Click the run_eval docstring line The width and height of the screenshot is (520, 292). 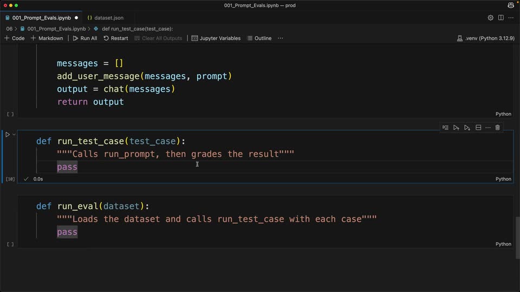(x=217, y=219)
